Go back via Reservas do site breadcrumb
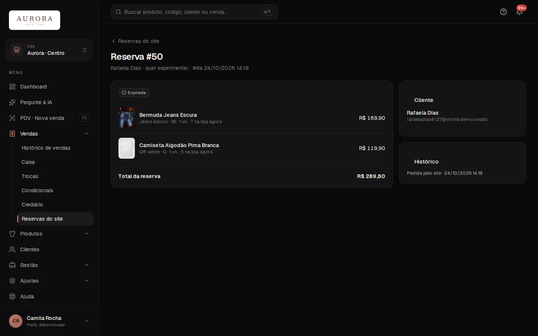 (x=135, y=41)
